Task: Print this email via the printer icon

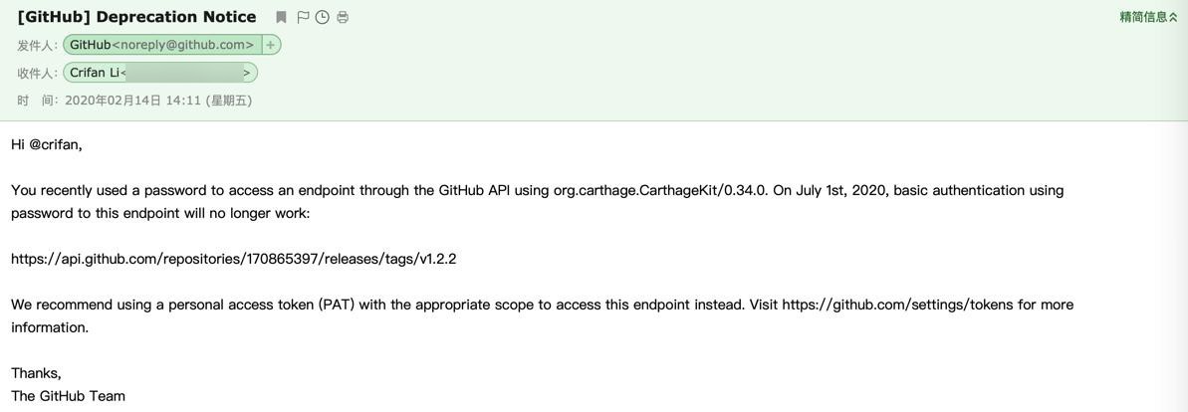Action: pos(343,17)
